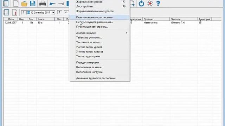The image size is (225, 126).
Task: Click the blue circular refresh icon
Action: (141, 3)
